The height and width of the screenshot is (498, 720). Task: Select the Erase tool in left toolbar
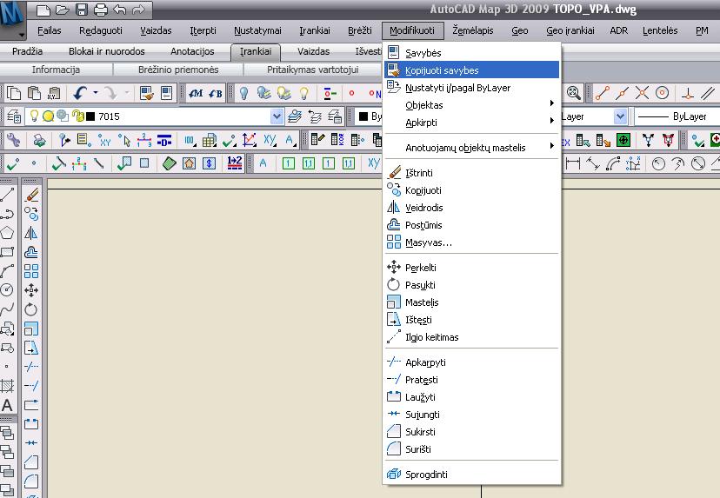(31, 195)
